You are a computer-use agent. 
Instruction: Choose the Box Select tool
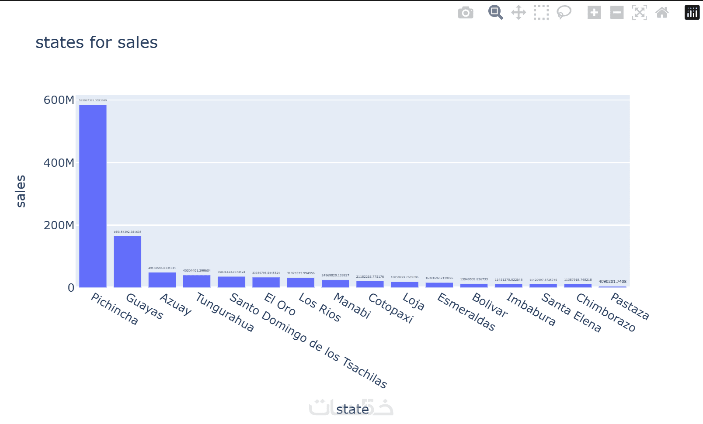[x=541, y=13]
